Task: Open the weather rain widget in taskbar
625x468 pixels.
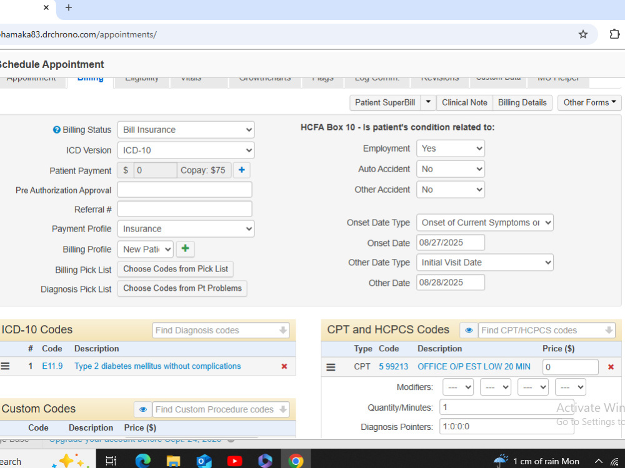Action: pyautogui.click(x=536, y=461)
